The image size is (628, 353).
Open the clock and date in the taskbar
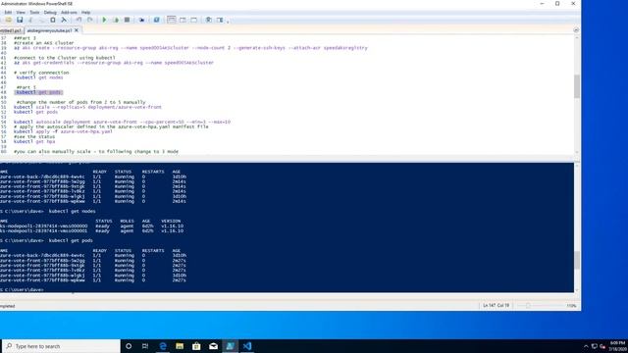click(617, 346)
